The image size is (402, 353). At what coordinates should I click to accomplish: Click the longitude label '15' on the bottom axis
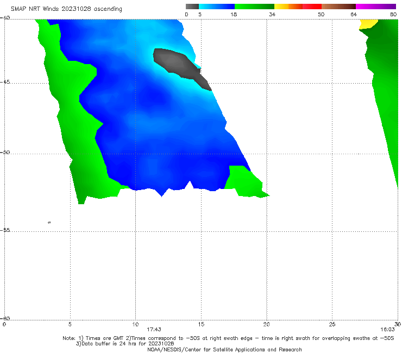pyautogui.click(x=201, y=325)
